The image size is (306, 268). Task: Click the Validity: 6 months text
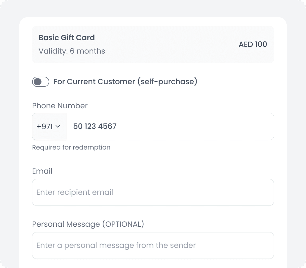point(72,51)
